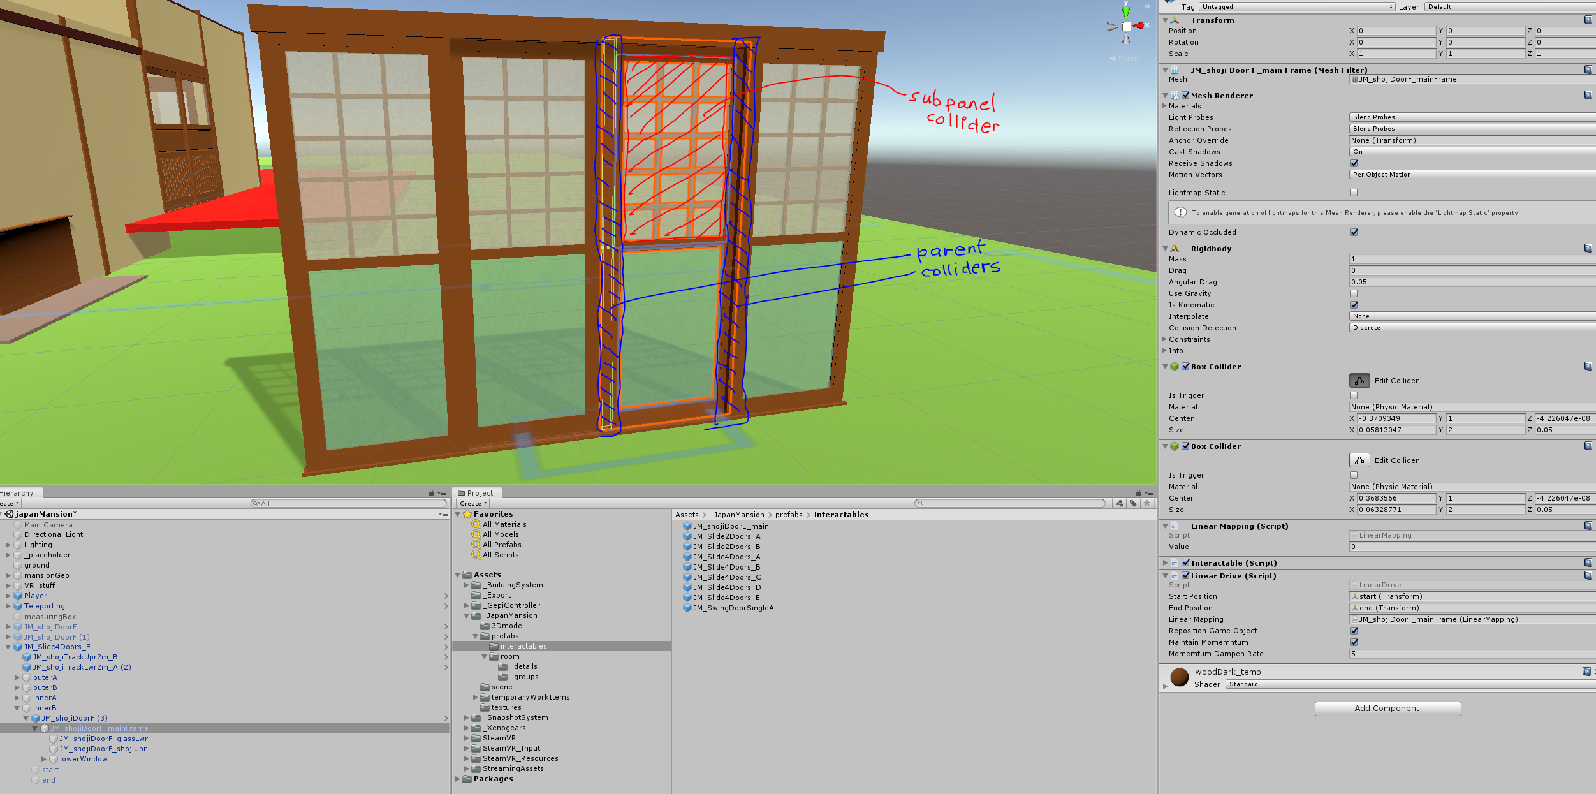The height and width of the screenshot is (794, 1596).
Task: Expand the Interactable (Script) component
Action: coord(1165,563)
